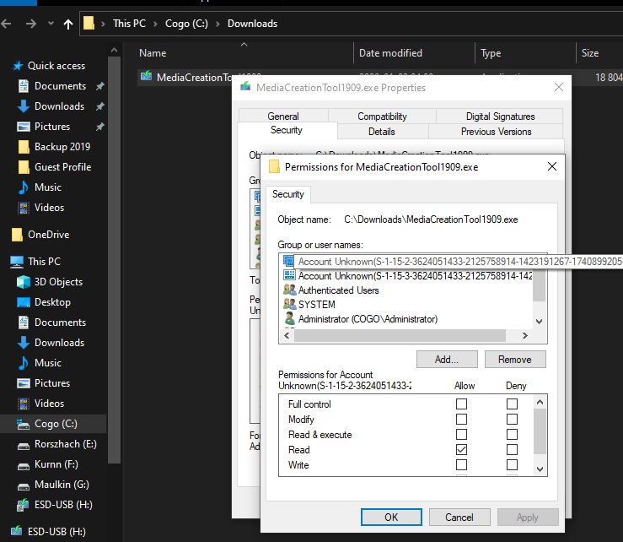Open recent locations dropdown arrow

click(51, 24)
